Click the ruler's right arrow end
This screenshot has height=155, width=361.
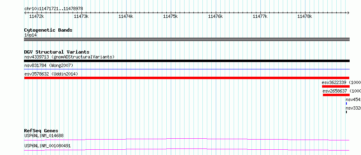[348, 13]
